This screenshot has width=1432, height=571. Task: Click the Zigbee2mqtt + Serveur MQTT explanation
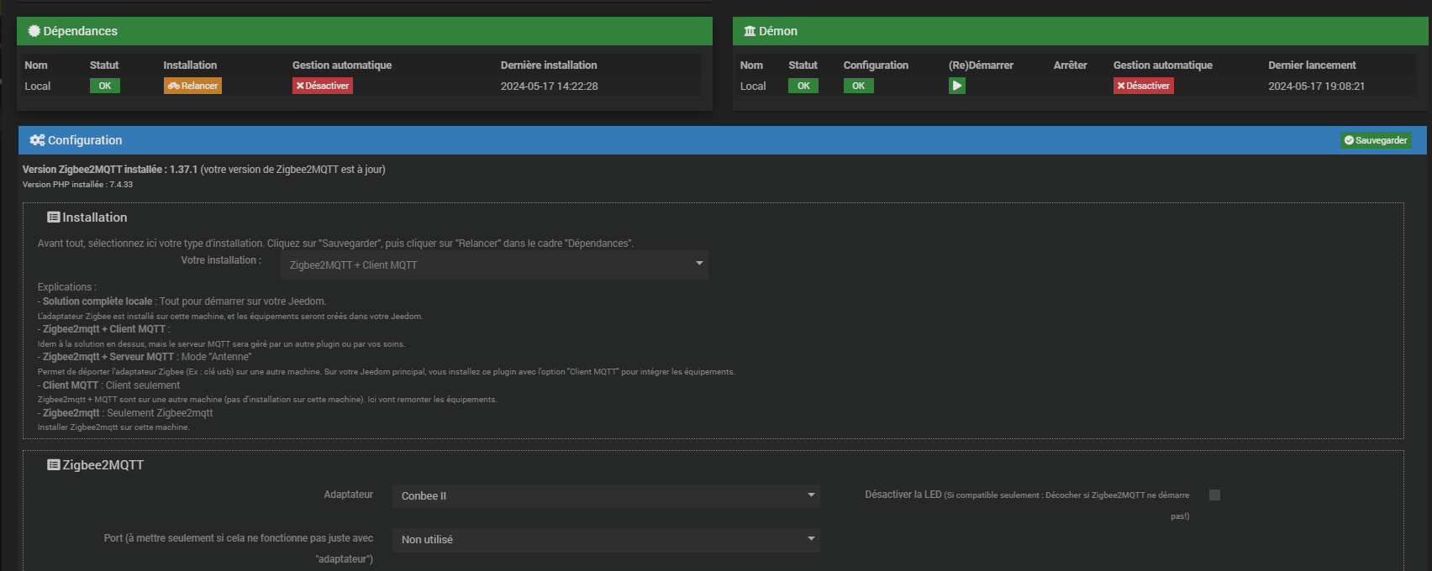click(145, 357)
